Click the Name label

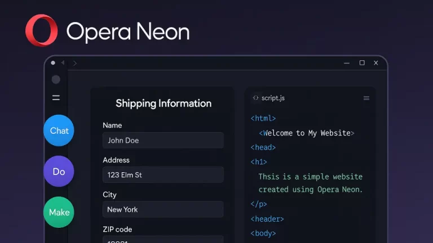point(112,125)
